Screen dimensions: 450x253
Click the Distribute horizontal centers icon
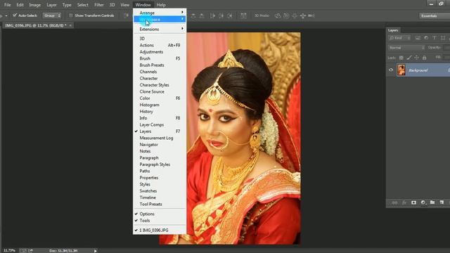[221, 15]
